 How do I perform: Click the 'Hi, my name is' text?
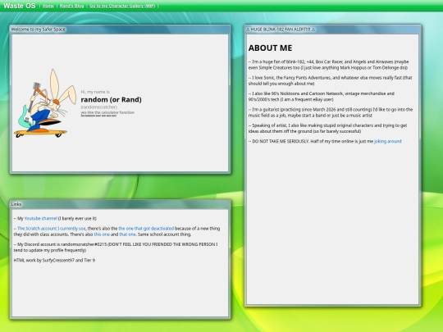95,92
